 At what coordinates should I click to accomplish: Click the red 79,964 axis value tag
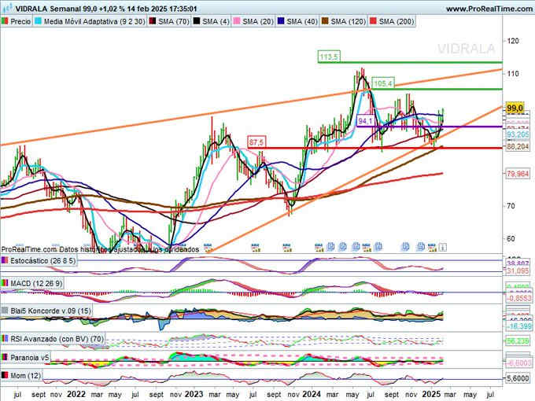pos(518,175)
